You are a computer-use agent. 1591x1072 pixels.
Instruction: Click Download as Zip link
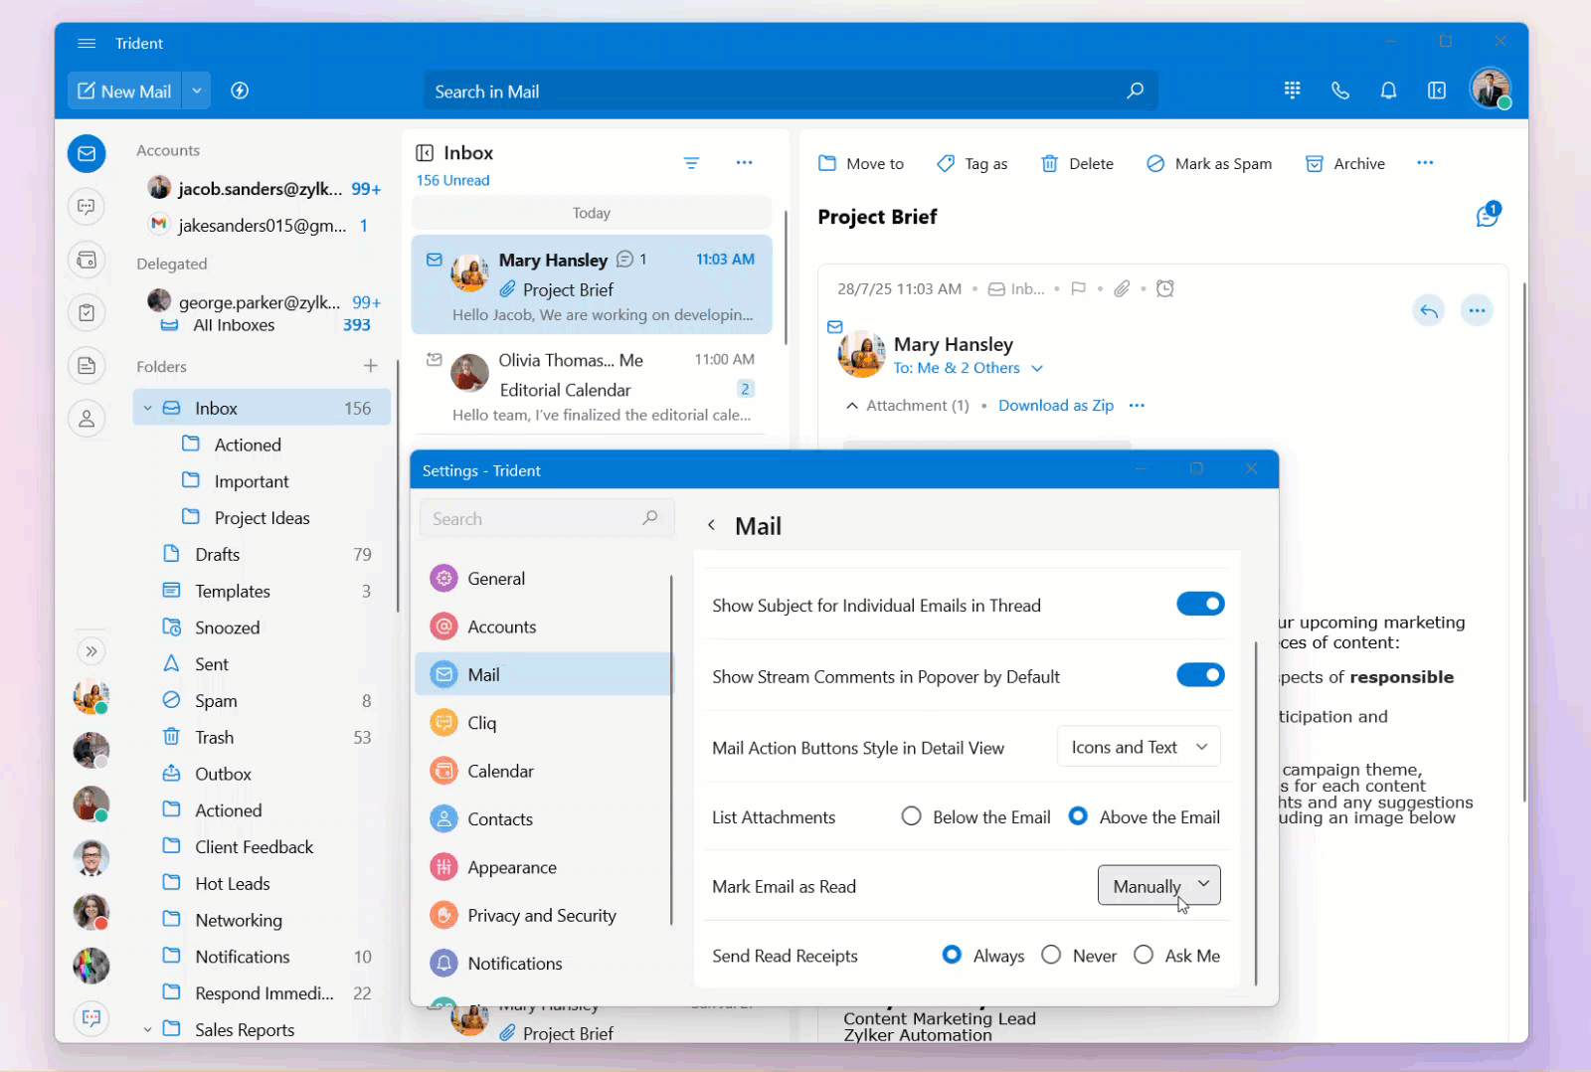pos(1055,406)
